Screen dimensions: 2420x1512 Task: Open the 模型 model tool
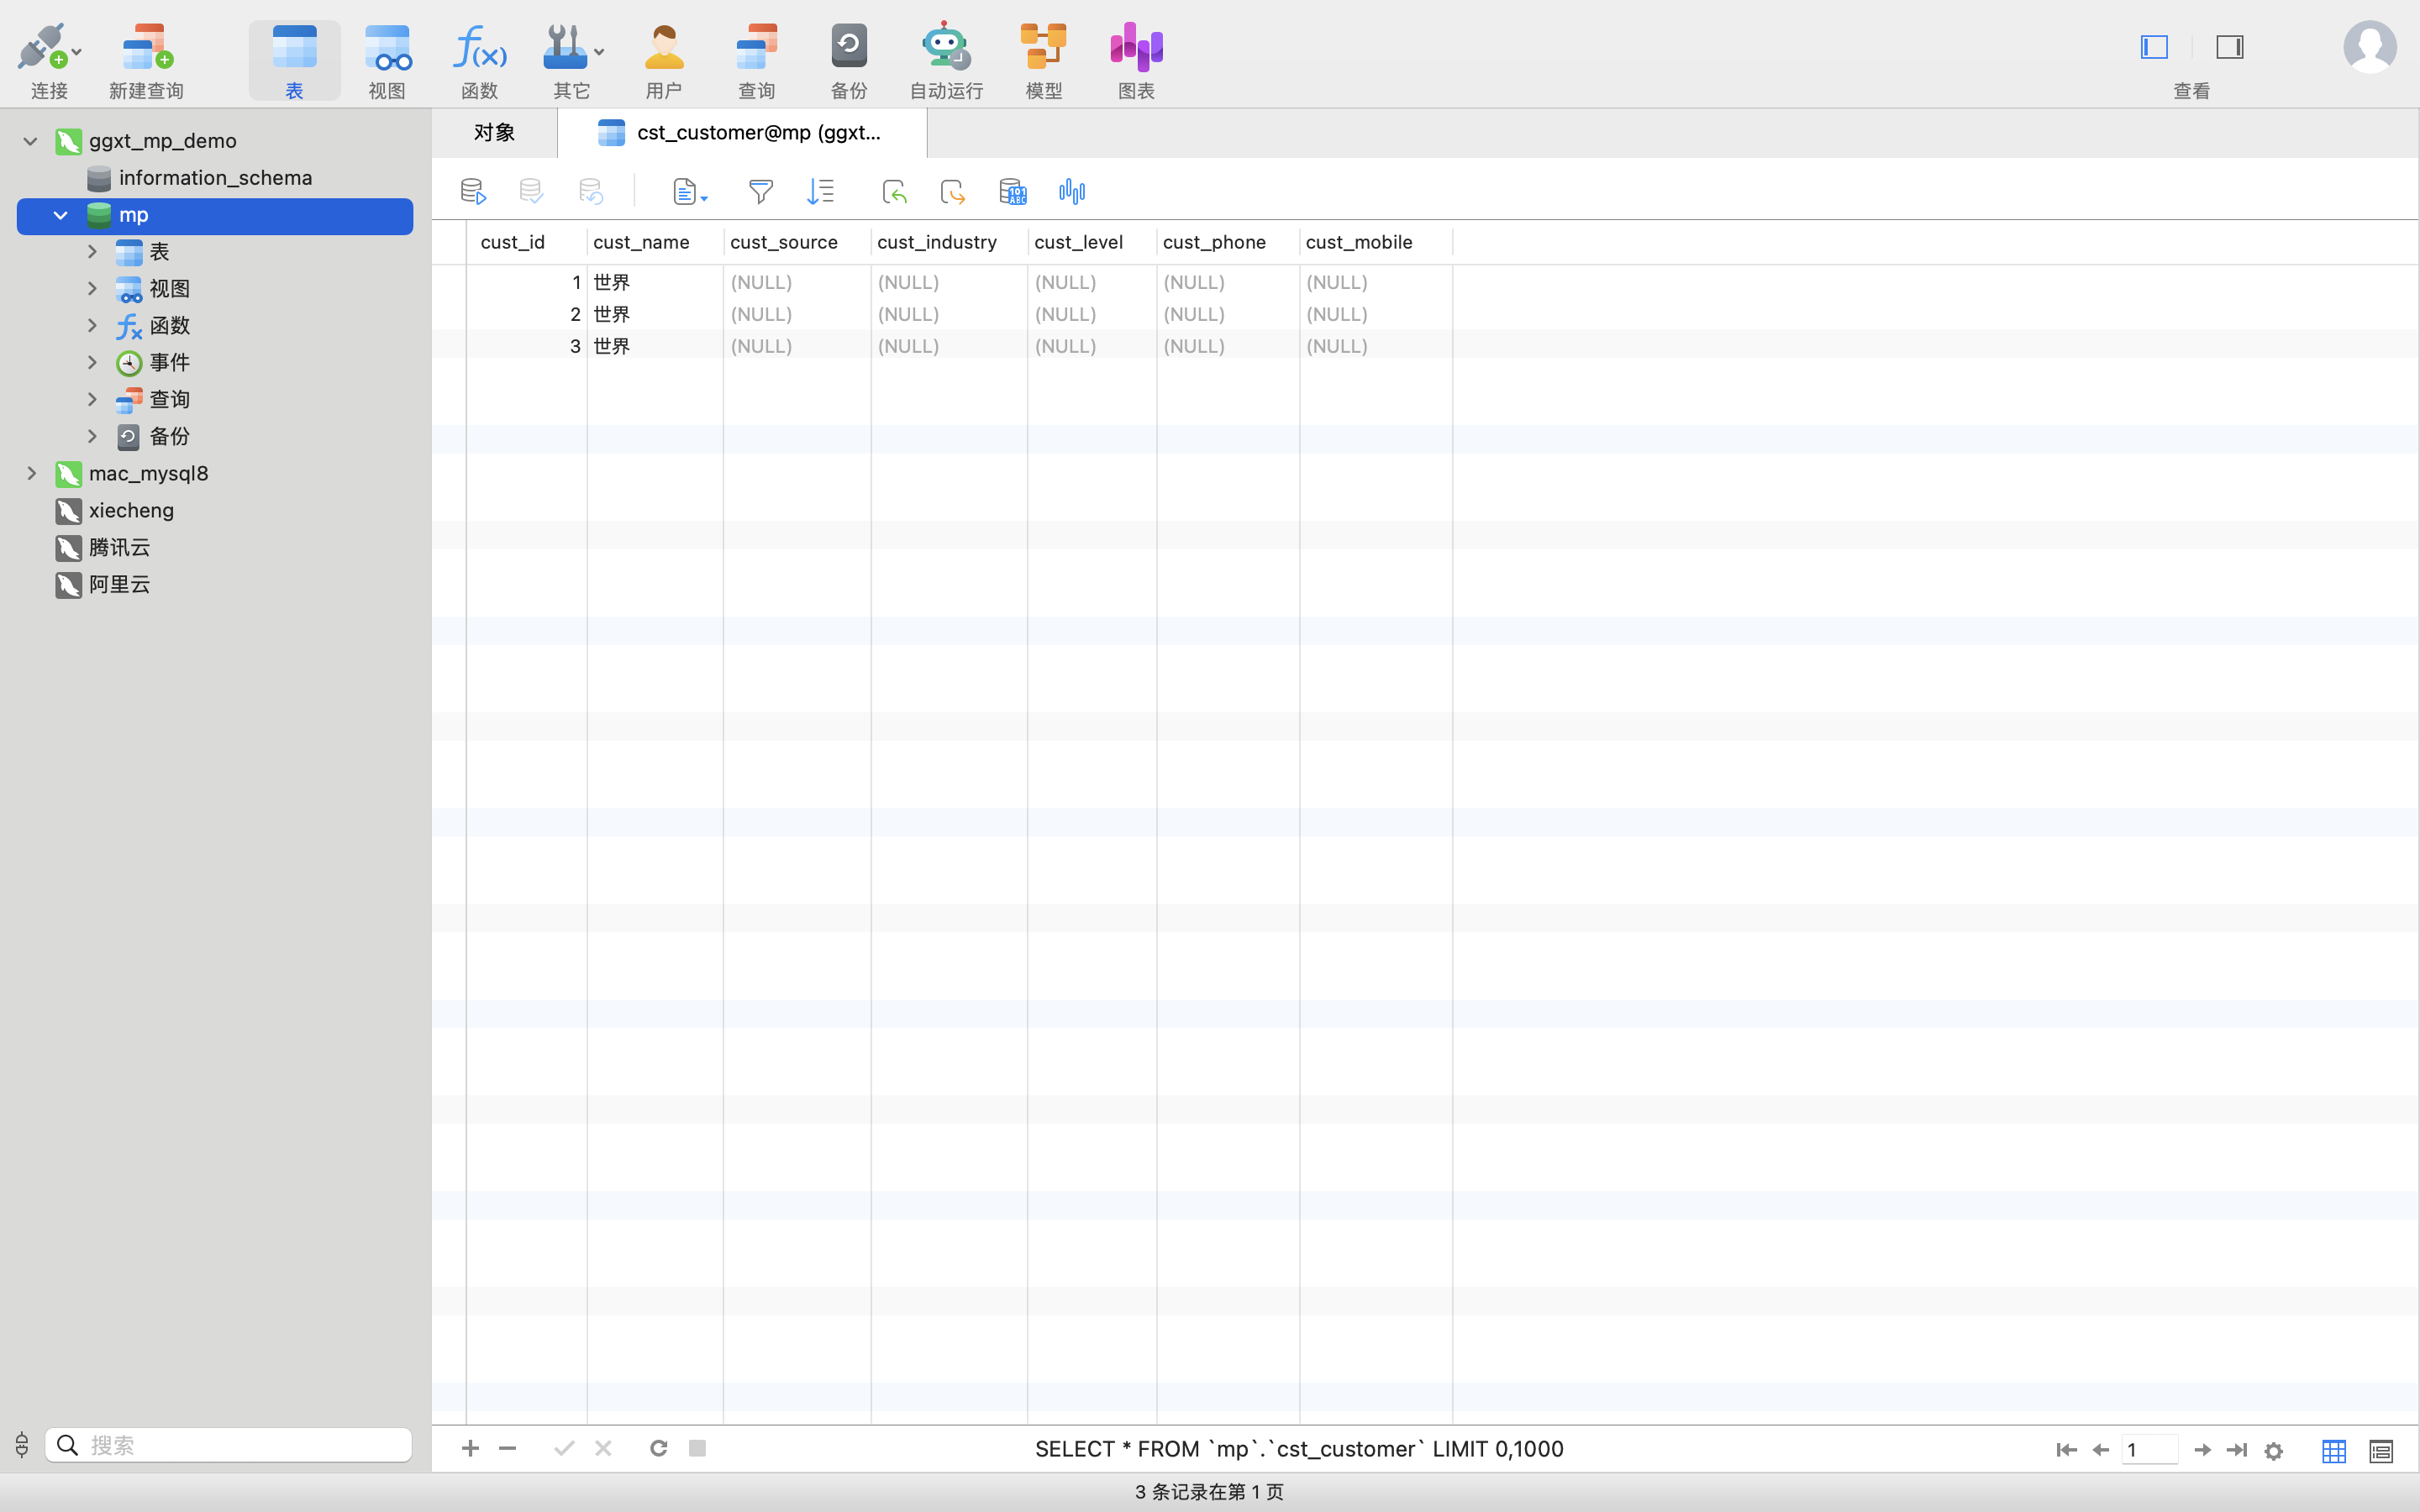pos(1043,61)
